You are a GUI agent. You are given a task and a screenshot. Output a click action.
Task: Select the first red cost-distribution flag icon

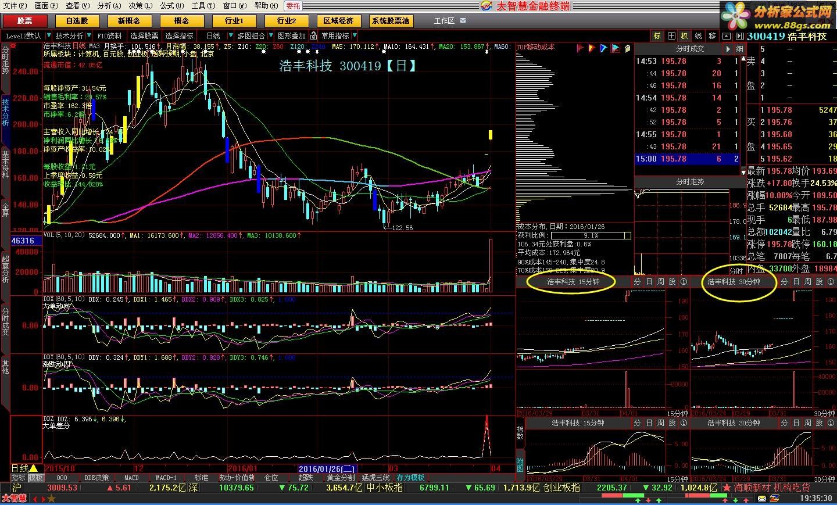(x=581, y=48)
